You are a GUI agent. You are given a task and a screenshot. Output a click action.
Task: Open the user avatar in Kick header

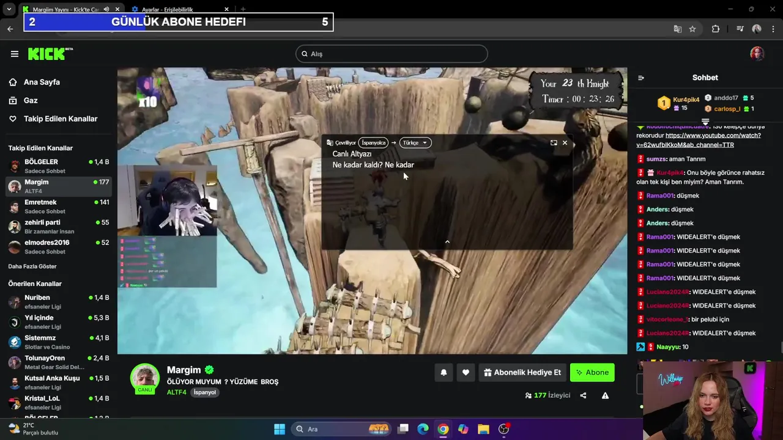(x=757, y=54)
